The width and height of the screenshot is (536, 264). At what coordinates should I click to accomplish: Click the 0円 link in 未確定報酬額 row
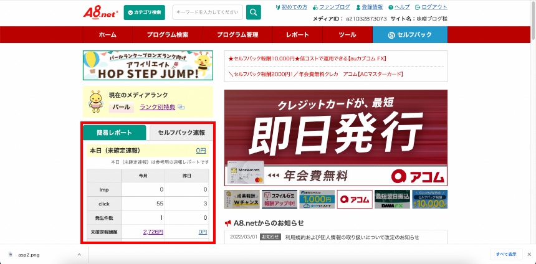point(203,232)
